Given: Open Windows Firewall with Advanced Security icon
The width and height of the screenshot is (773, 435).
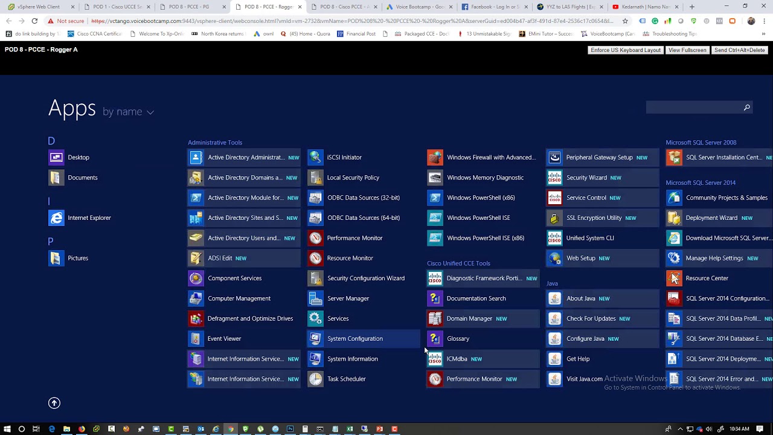Looking at the screenshot, I should [x=435, y=158].
